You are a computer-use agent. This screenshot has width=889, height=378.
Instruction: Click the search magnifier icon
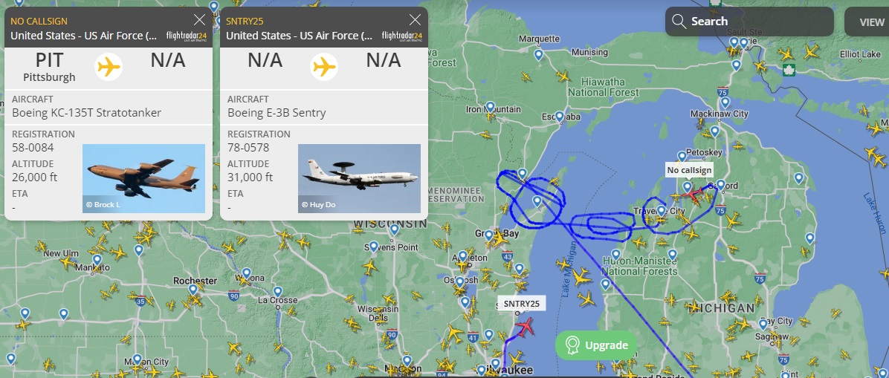pos(679,22)
